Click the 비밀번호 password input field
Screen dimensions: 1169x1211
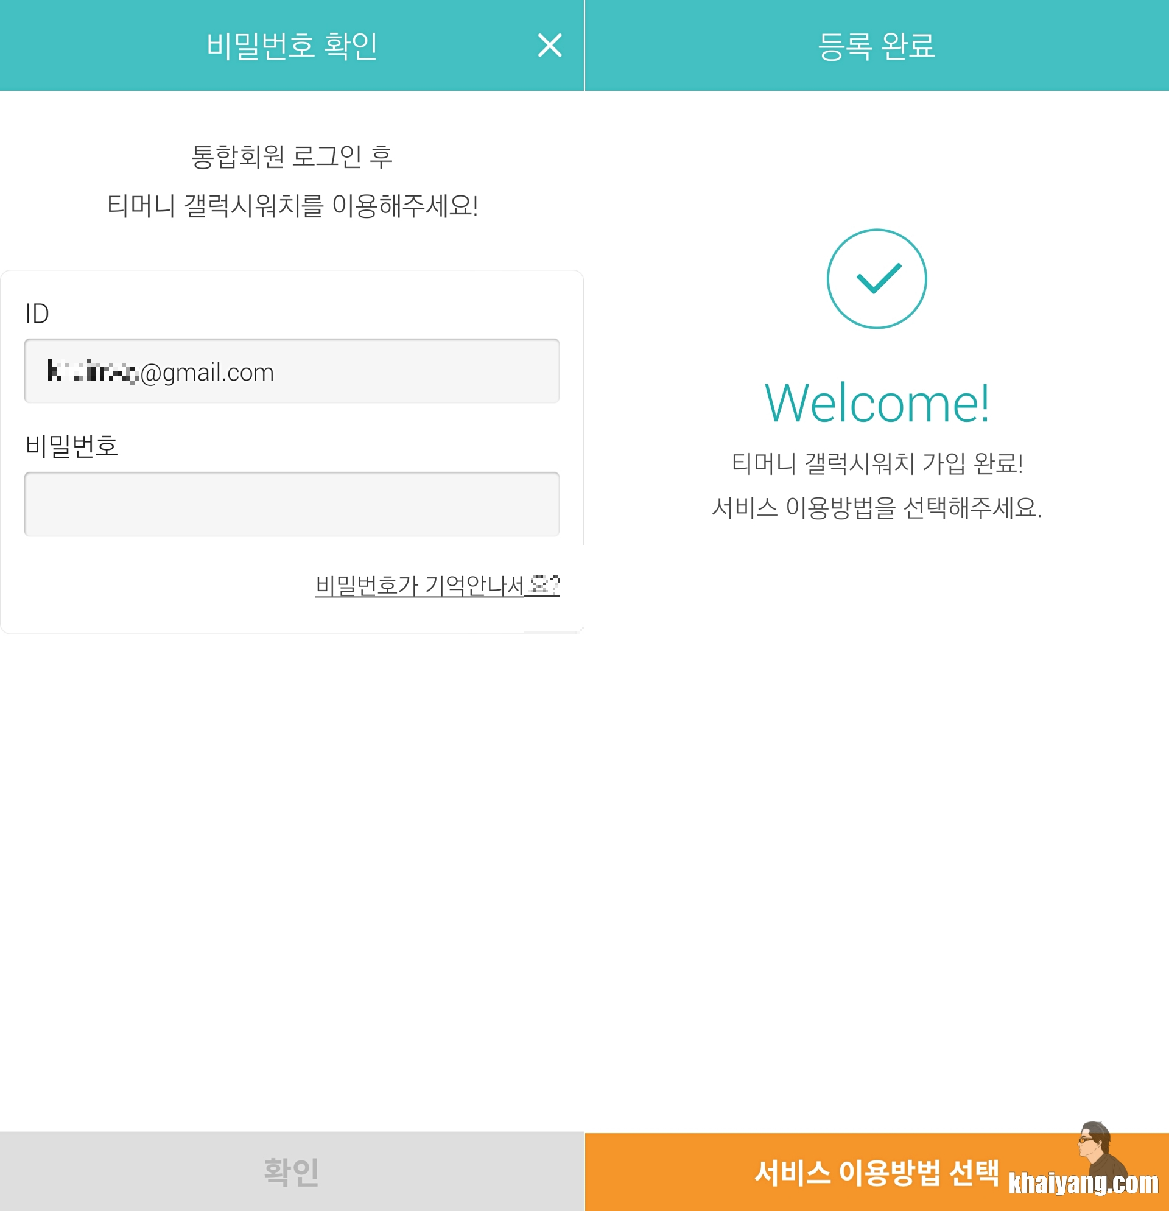(x=292, y=504)
